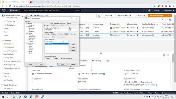176x99 pixels.
Task: Close the EC2 sidebar navigation panel
Action: (22, 16)
